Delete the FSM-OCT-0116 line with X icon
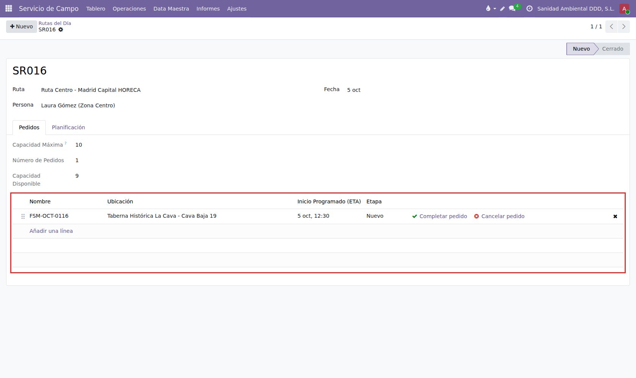The image size is (636, 378). tap(615, 216)
